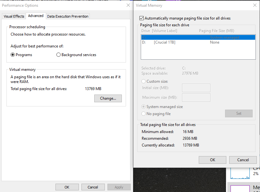This screenshot has height=192, width=260.
Task: Click the CPU usage graph thumbnail
Action: tap(240, 173)
